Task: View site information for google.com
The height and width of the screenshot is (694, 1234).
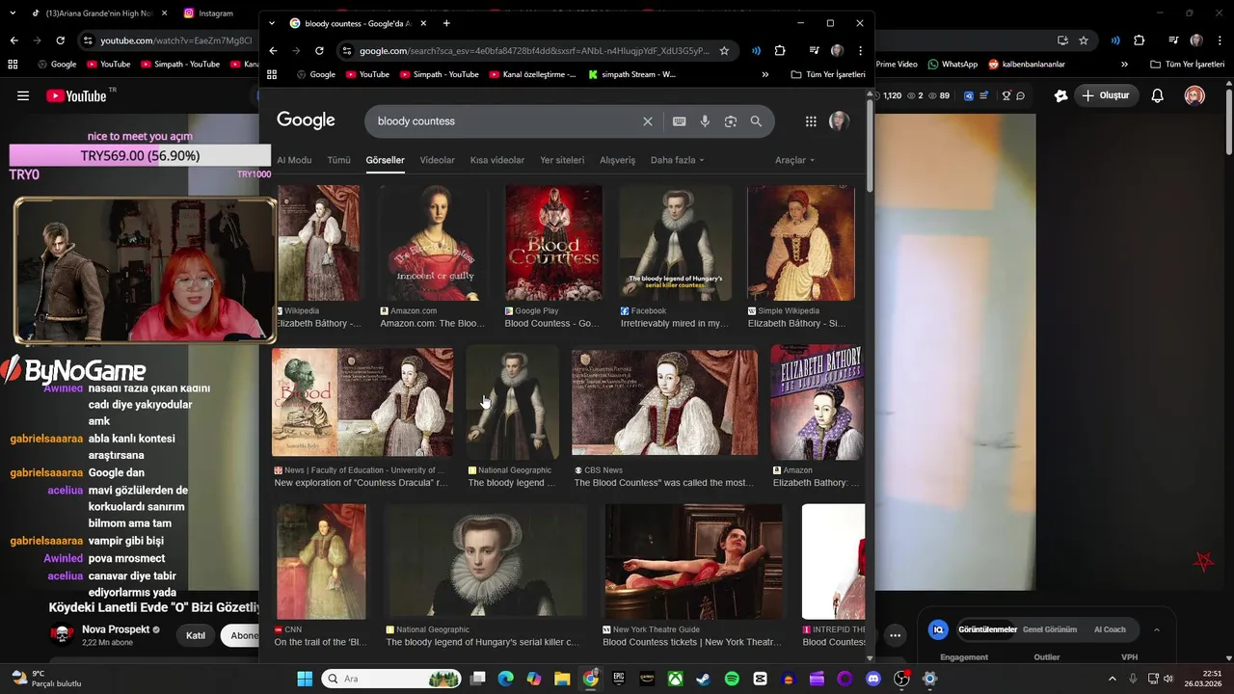Action: [346, 51]
